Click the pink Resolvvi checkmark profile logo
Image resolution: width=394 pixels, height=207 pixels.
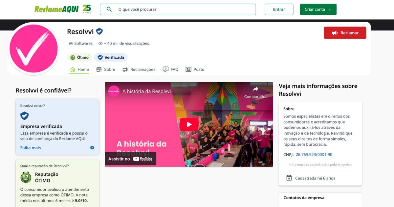(33, 49)
